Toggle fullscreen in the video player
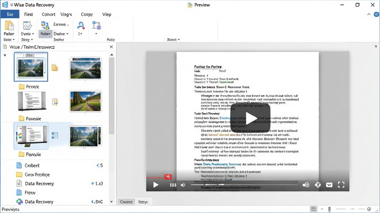380x213 pixels. (341, 185)
